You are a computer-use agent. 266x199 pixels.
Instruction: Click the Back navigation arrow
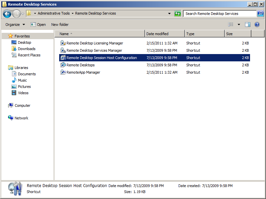tap(7, 14)
